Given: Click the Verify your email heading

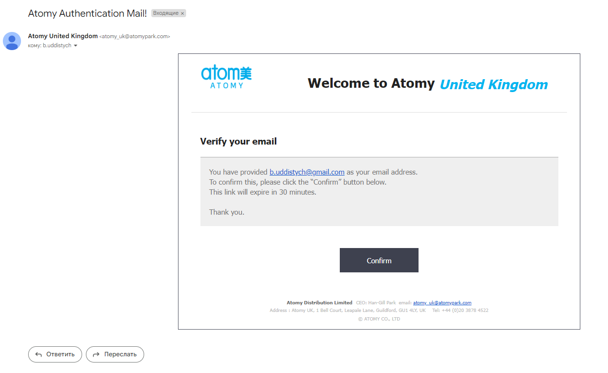Looking at the screenshot, I should tap(238, 142).
